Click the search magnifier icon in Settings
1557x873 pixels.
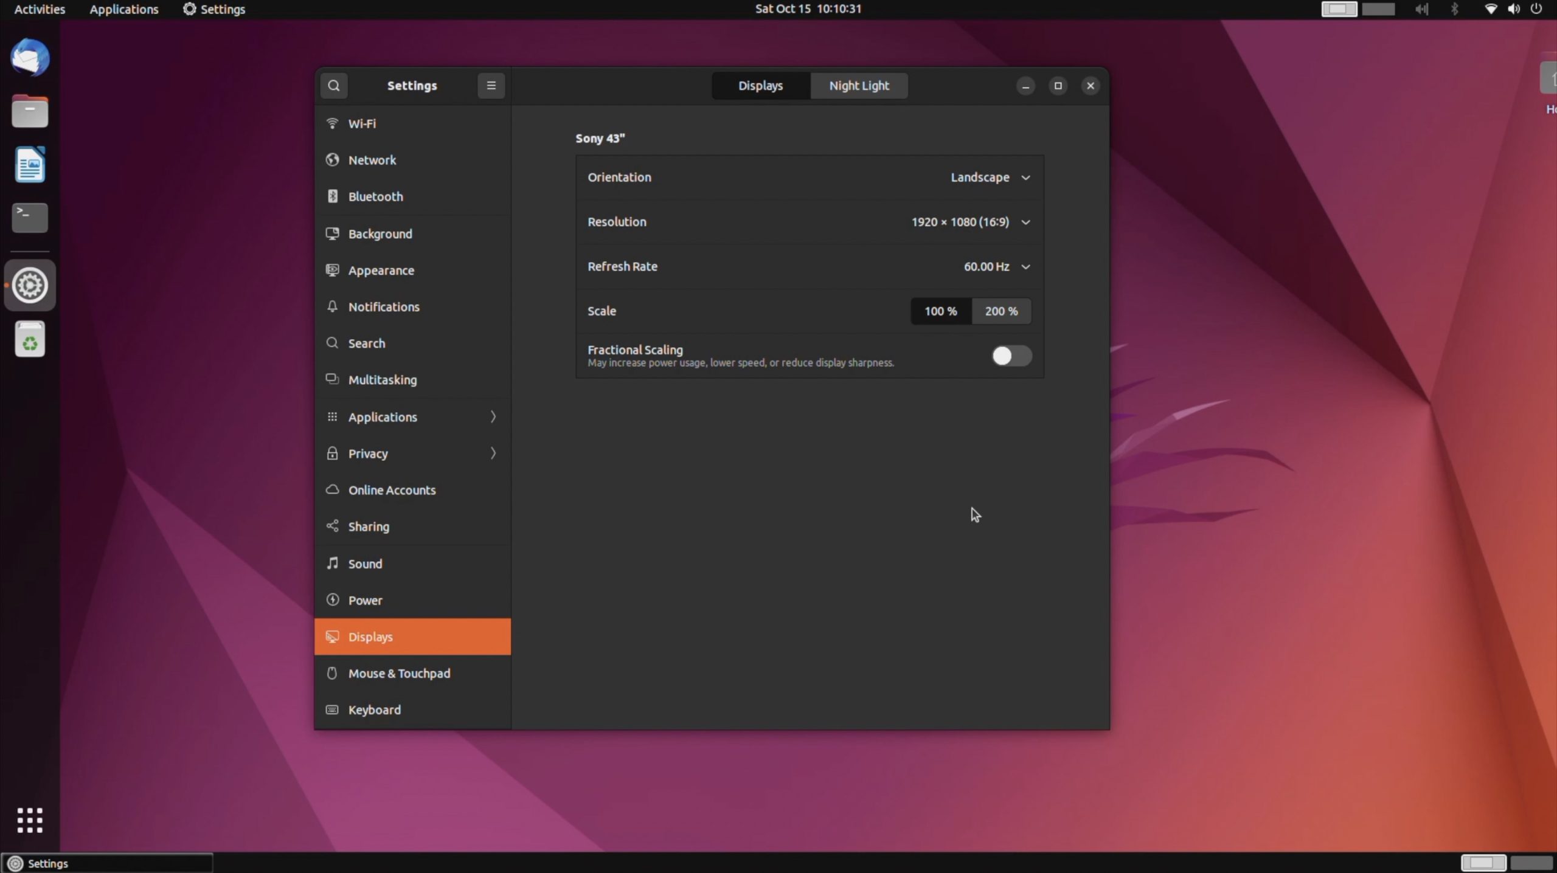[x=333, y=86]
